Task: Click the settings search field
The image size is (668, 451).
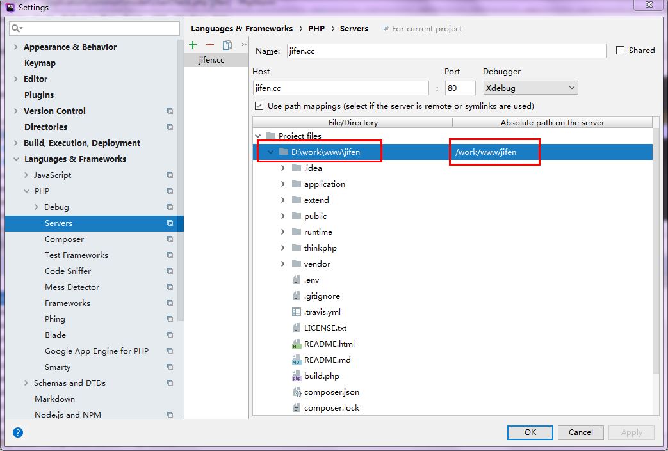Action: click(96, 29)
